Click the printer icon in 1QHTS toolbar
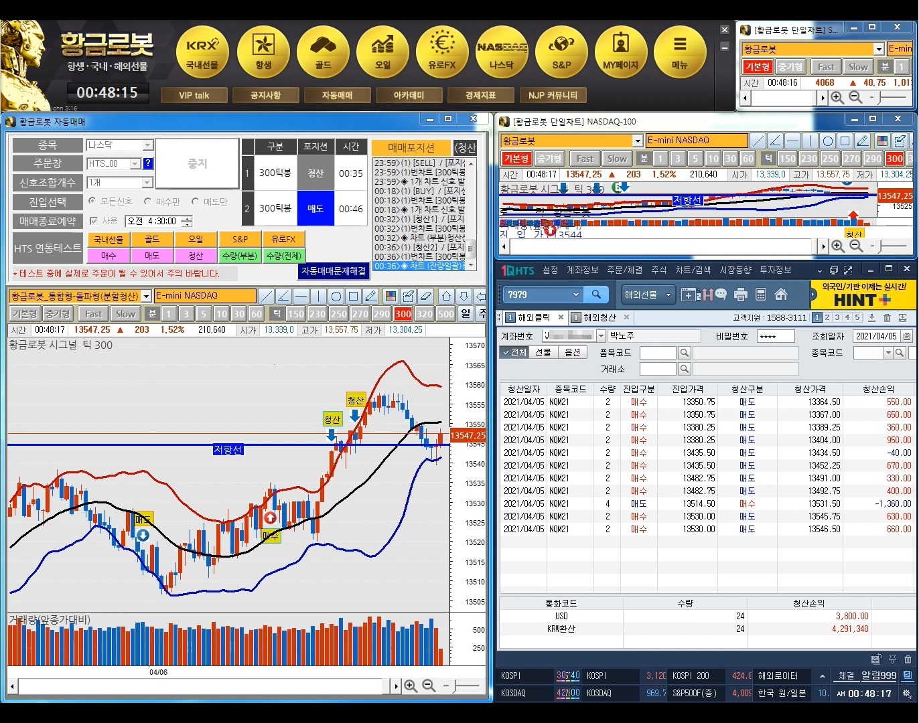 741,295
